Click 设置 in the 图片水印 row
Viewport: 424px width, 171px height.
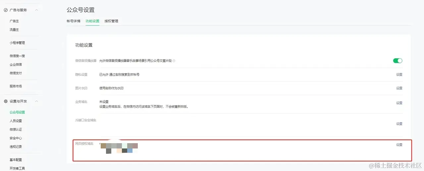point(399,88)
